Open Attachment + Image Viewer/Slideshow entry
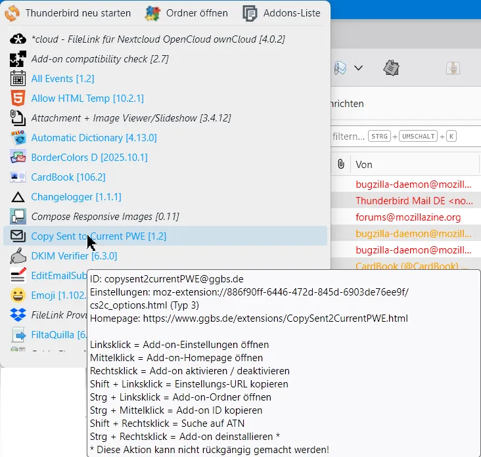 (x=166, y=118)
